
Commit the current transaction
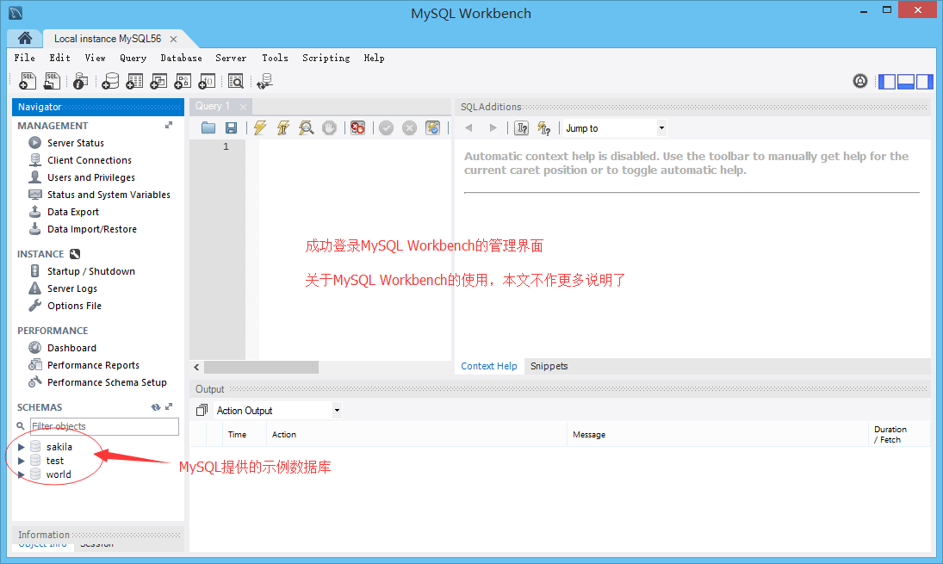pyautogui.click(x=386, y=127)
